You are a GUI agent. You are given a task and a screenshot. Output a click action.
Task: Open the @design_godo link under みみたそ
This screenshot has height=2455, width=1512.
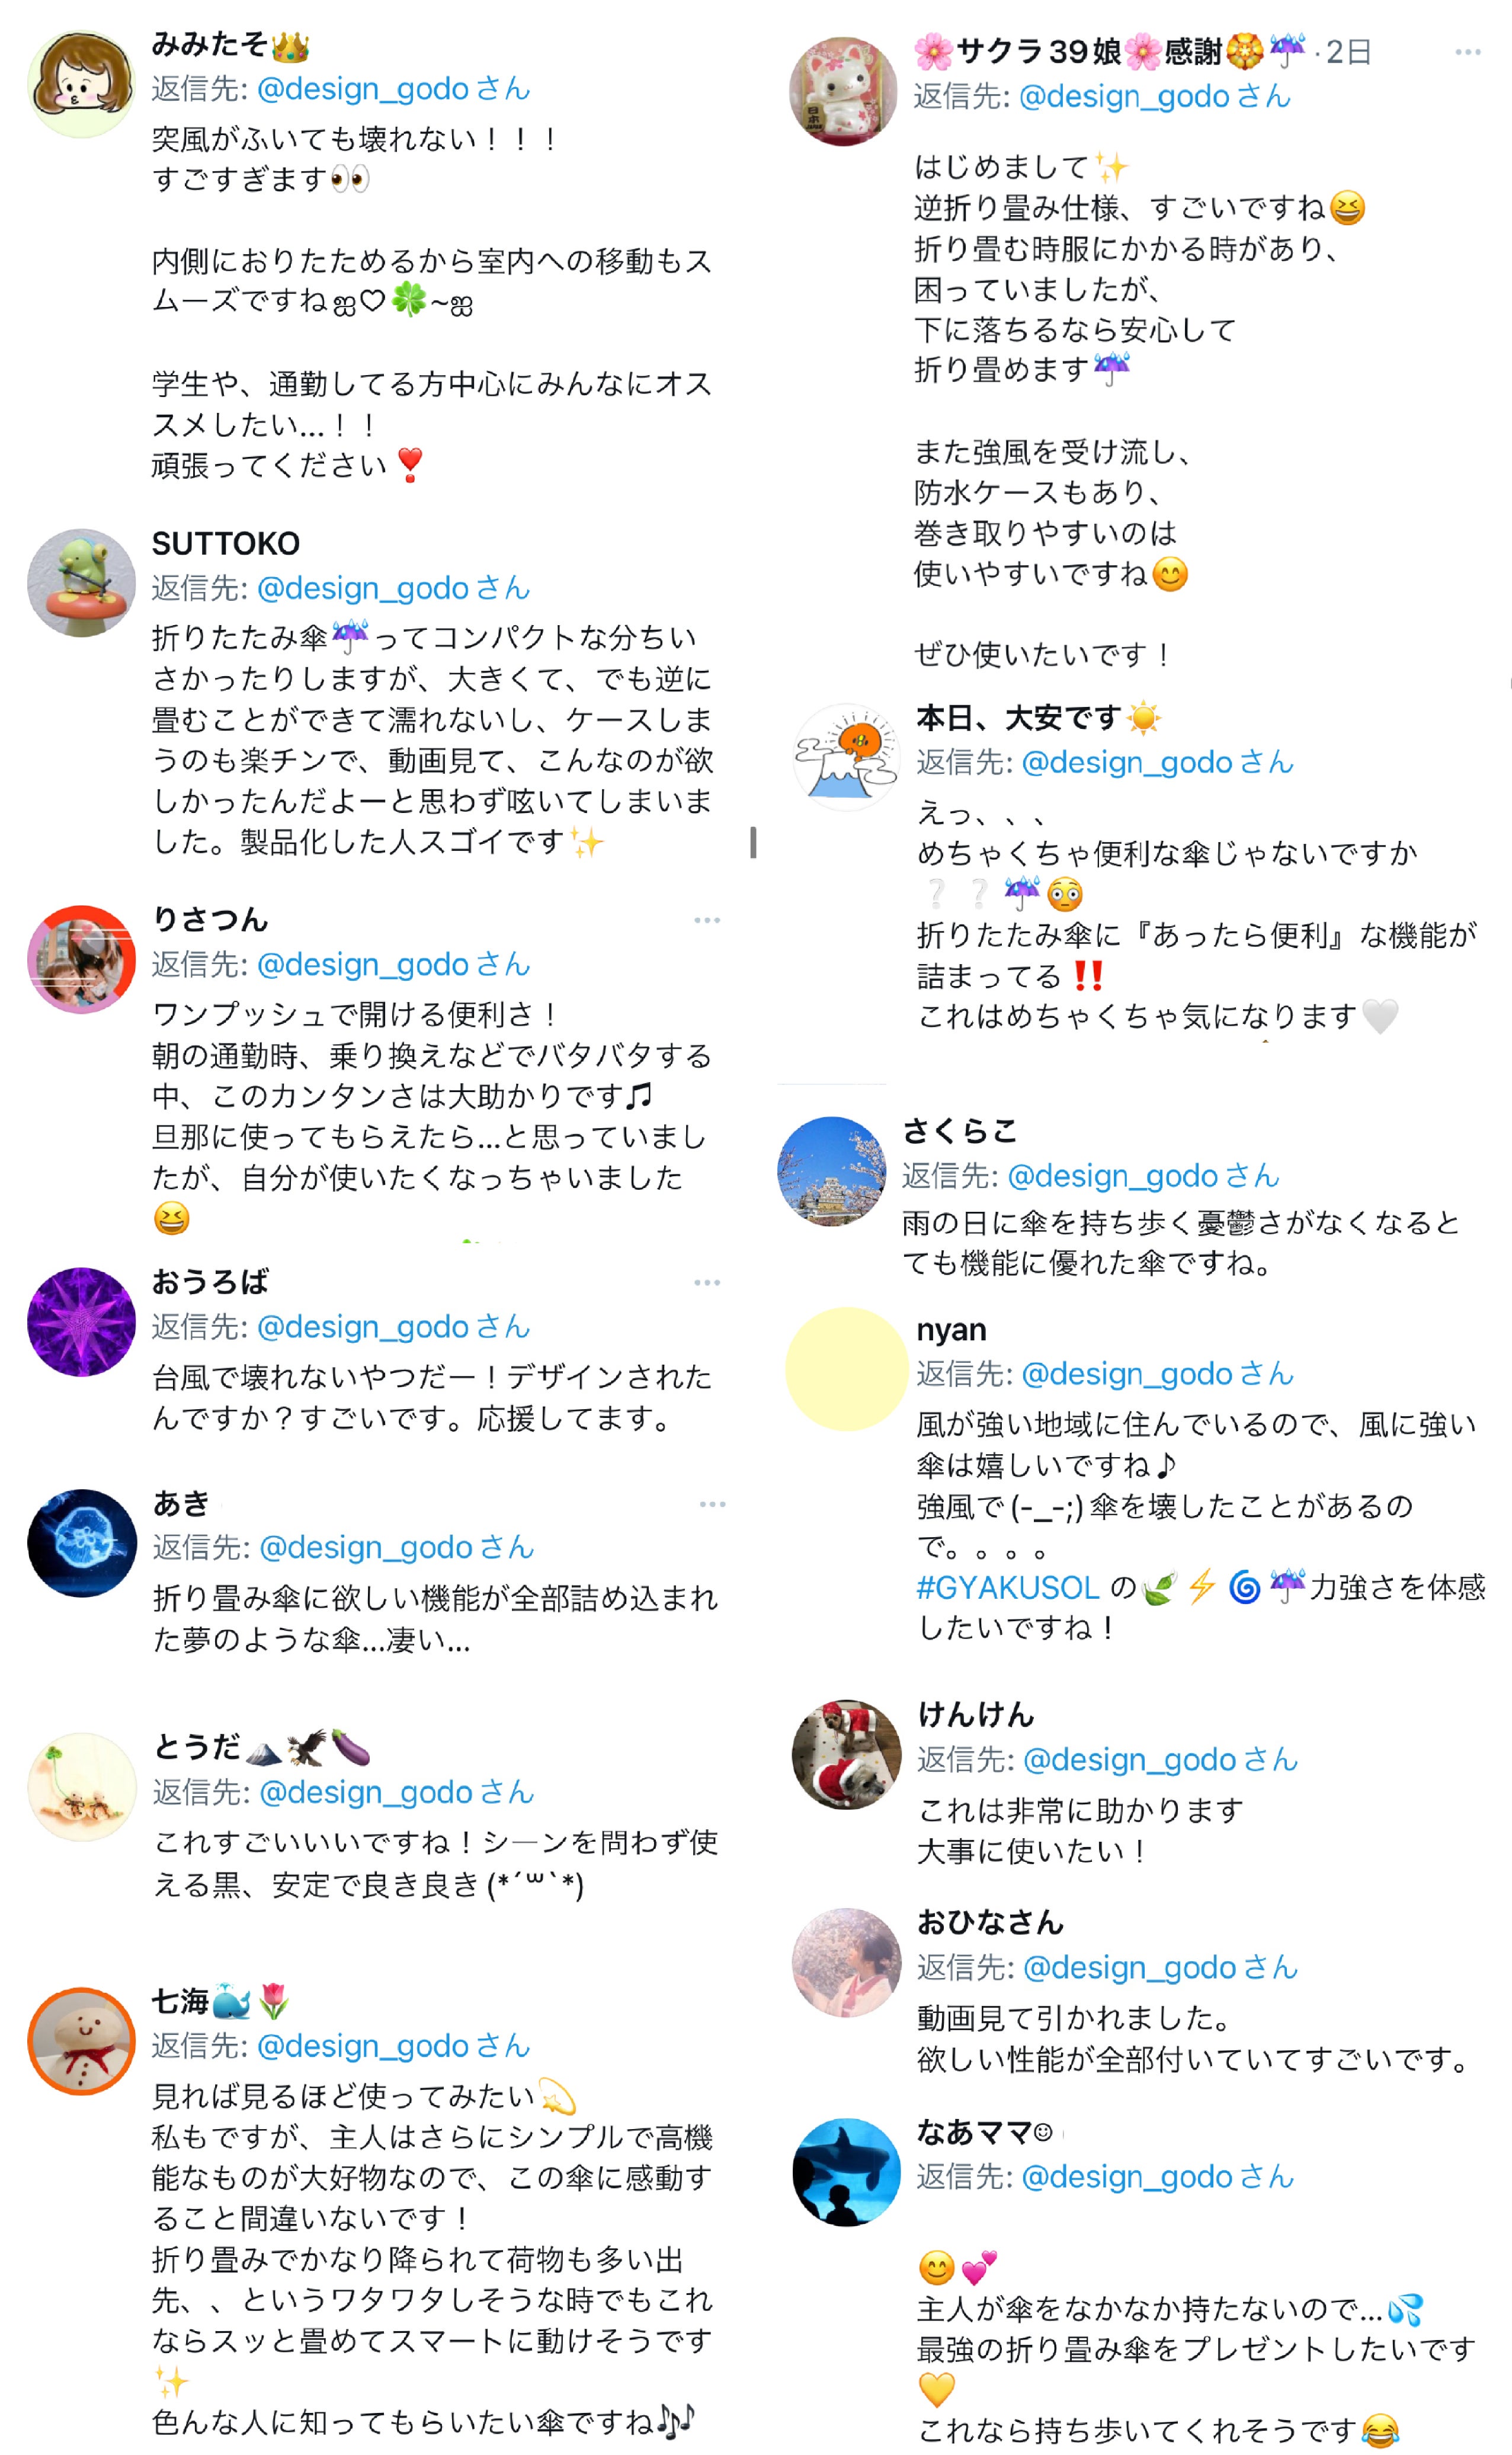363,89
